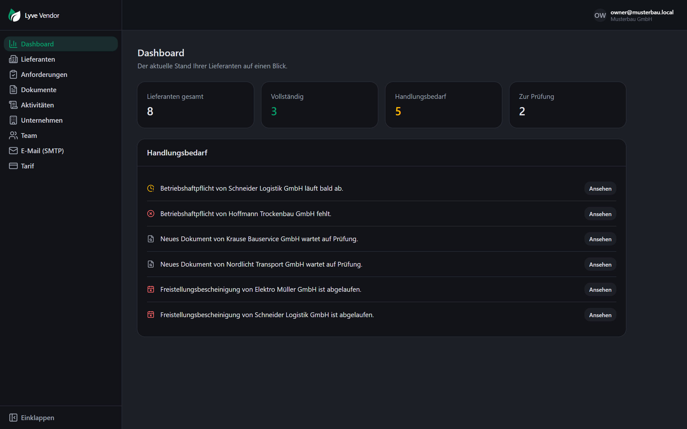
Task: Click the Dokumente file icon
Action: pos(13,90)
